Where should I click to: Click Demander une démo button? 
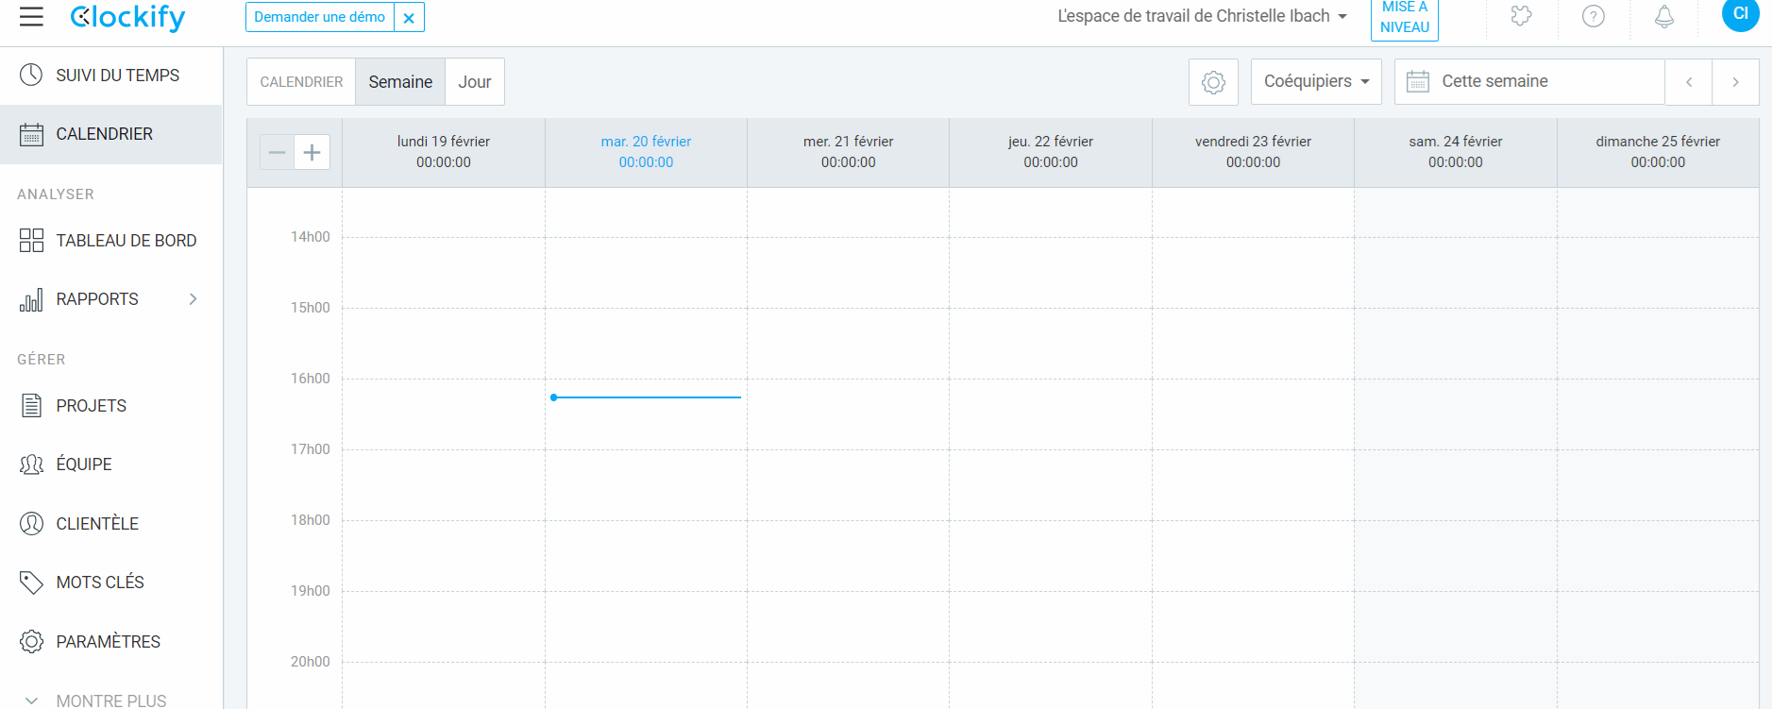320,17
